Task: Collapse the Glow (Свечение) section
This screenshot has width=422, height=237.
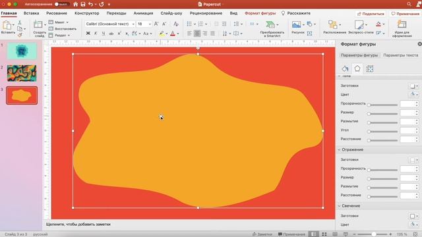Action: 339,206
